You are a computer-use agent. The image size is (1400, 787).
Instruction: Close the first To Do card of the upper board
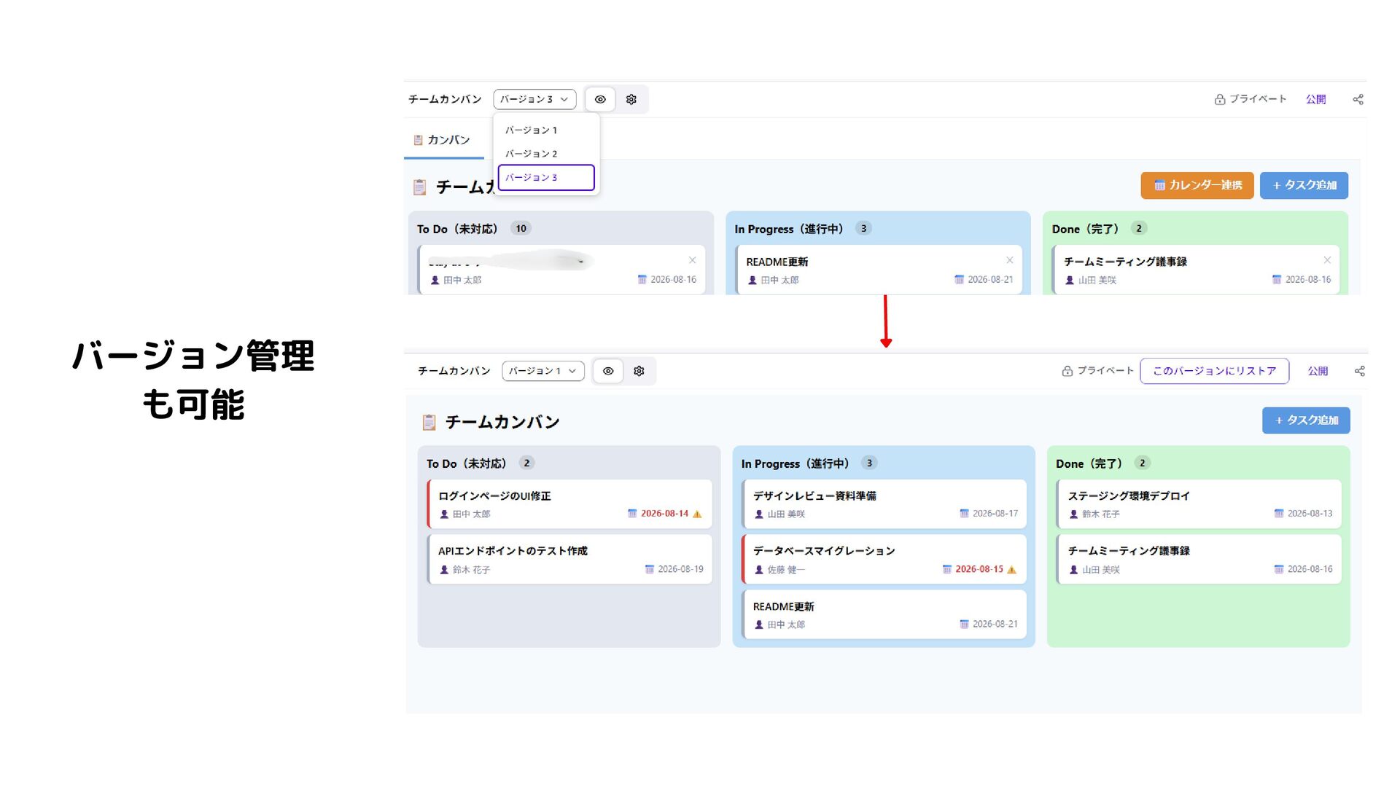[x=692, y=260]
